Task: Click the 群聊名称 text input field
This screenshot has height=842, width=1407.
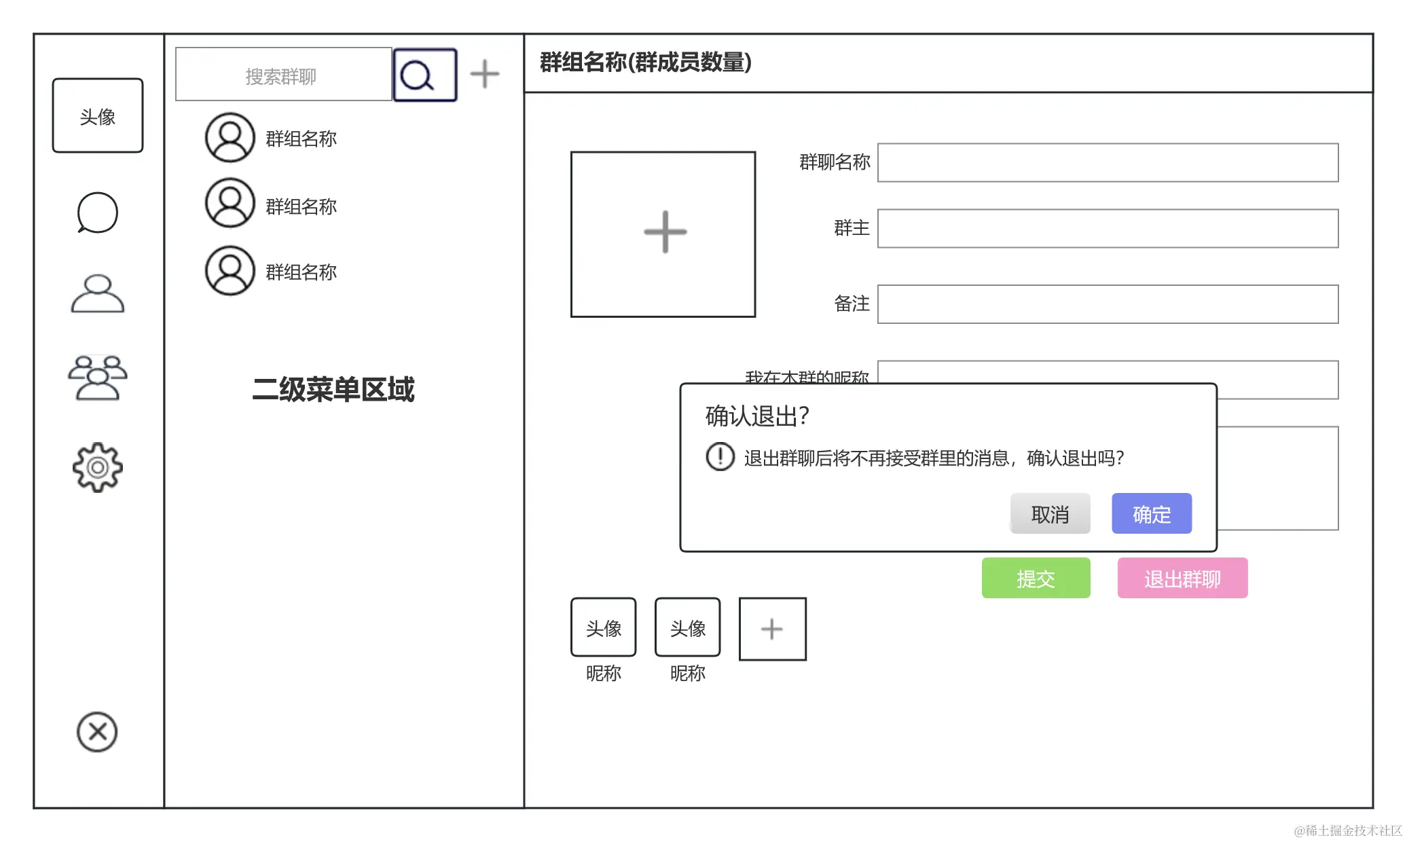Action: point(1107,163)
